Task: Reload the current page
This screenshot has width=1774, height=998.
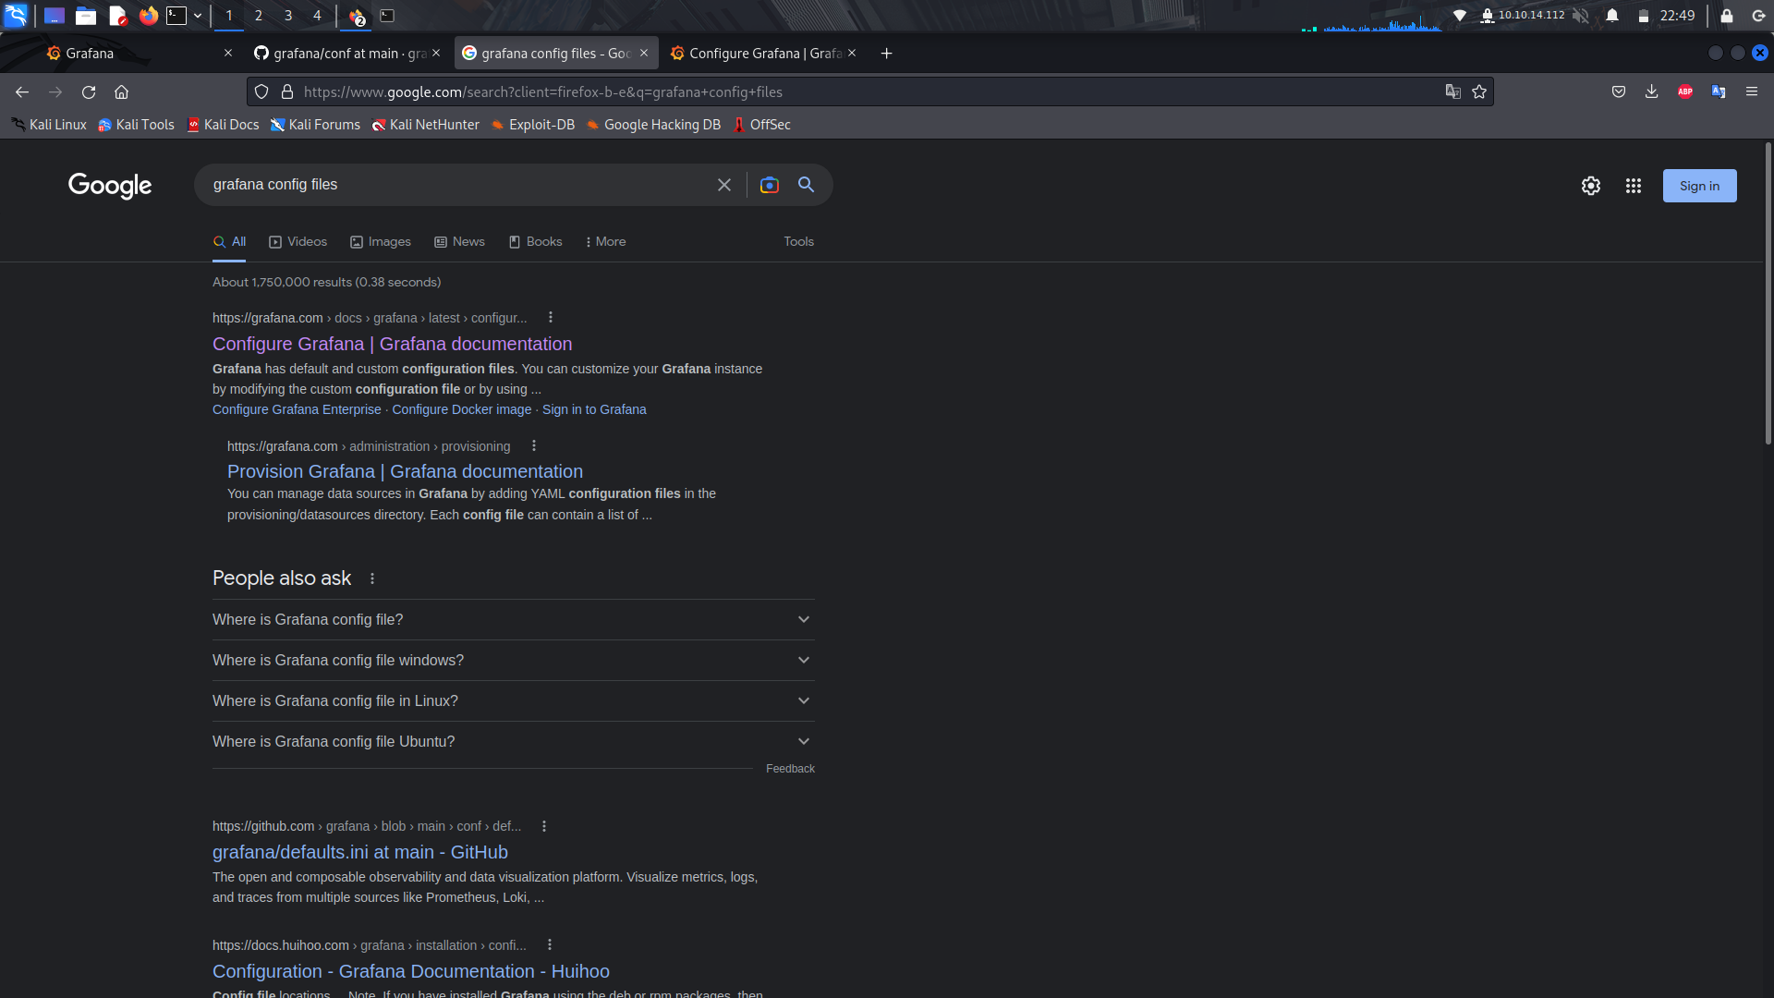Action: point(89,91)
